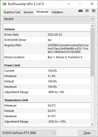This screenshot has height=137, width=98.
Task: Select the 83.0°C default temperature value
Action: point(52,111)
